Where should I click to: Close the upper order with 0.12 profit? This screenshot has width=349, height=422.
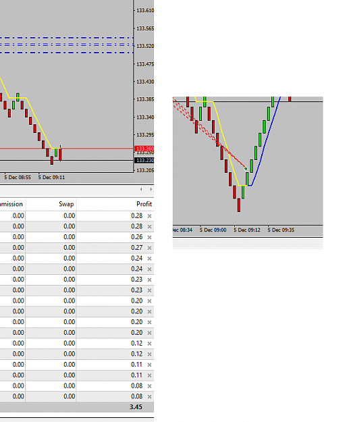click(x=150, y=344)
